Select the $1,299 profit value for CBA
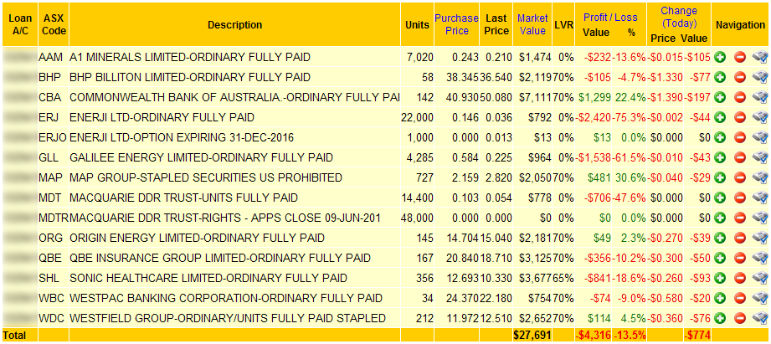The image size is (771, 344). (595, 98)
